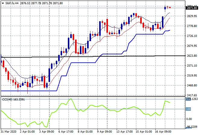Click the 2829.95 price axis label
This screenshot has width=199, height=135.
[x=192, y=16]
